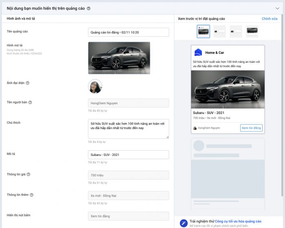This screenshot has height=228, width=285.
Task: Open Công cụ tối ưu hóa quảng cáo link
Action: (238, 221)
